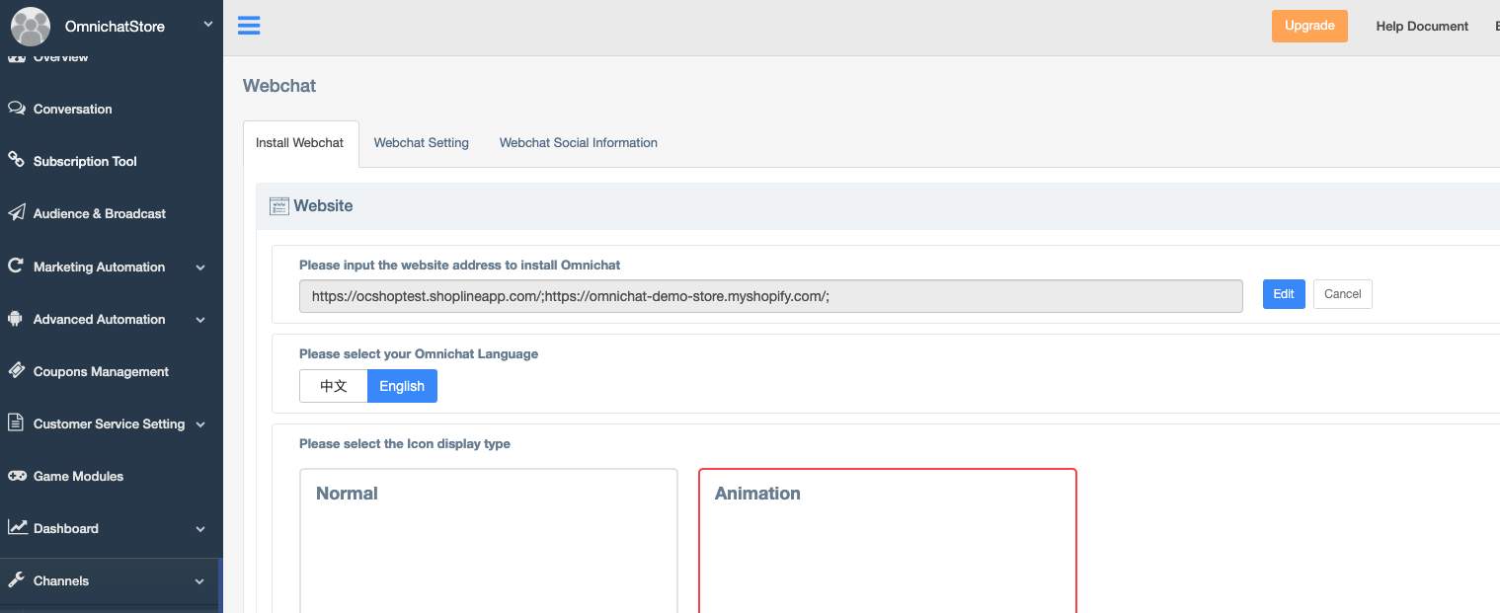Image resolution: width=1500 pixels, height=613 pixels.
Task: Expand the Marketing Automation submenu chevron
Action: [200, 268]
